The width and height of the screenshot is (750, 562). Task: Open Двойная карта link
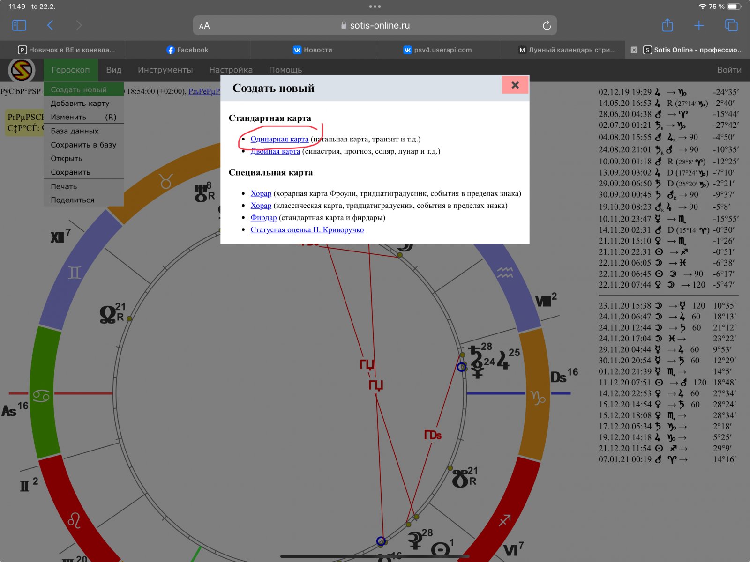[x=275, y=151]
